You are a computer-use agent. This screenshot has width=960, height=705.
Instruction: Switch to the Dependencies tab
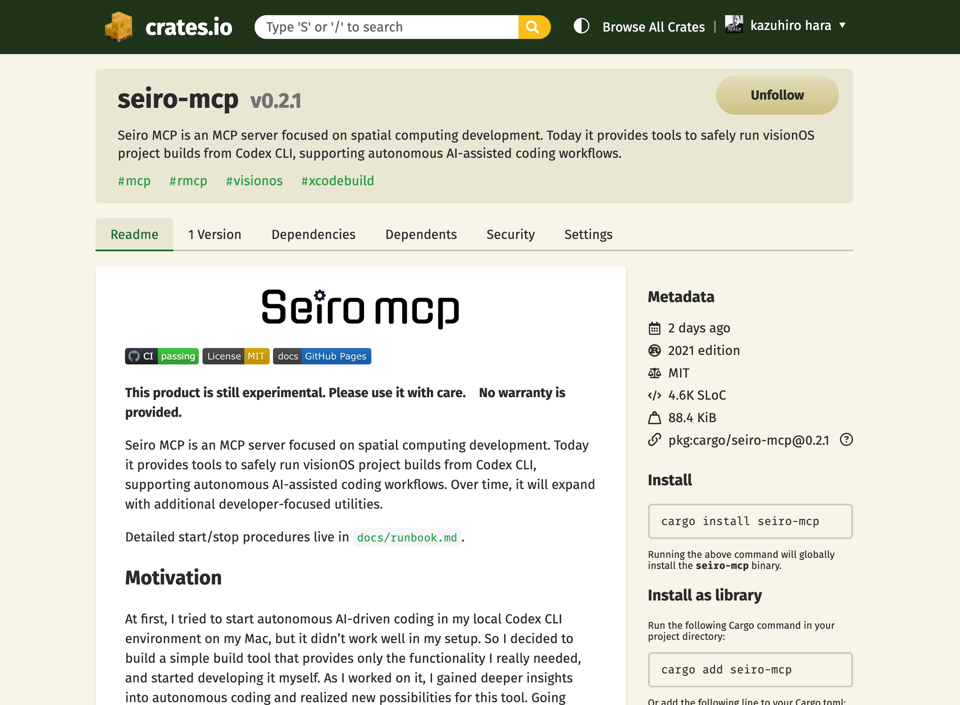(x=314, y=234)
